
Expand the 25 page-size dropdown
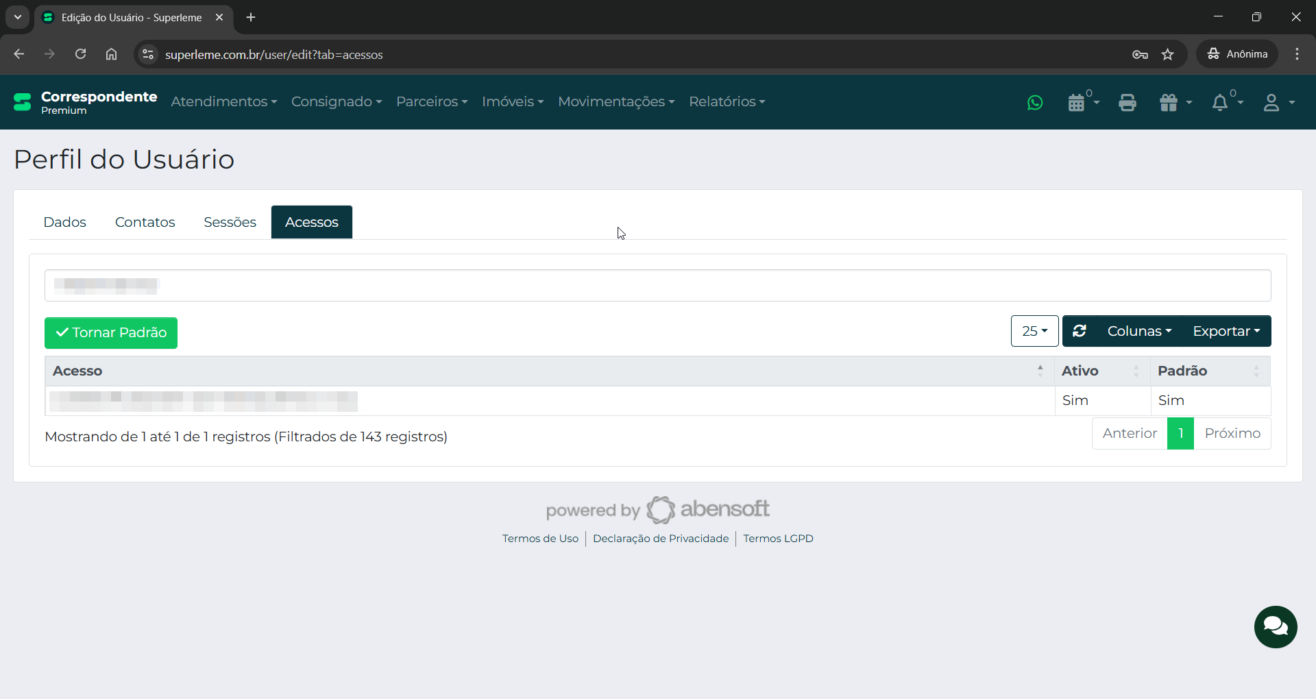click(1034, 331)
